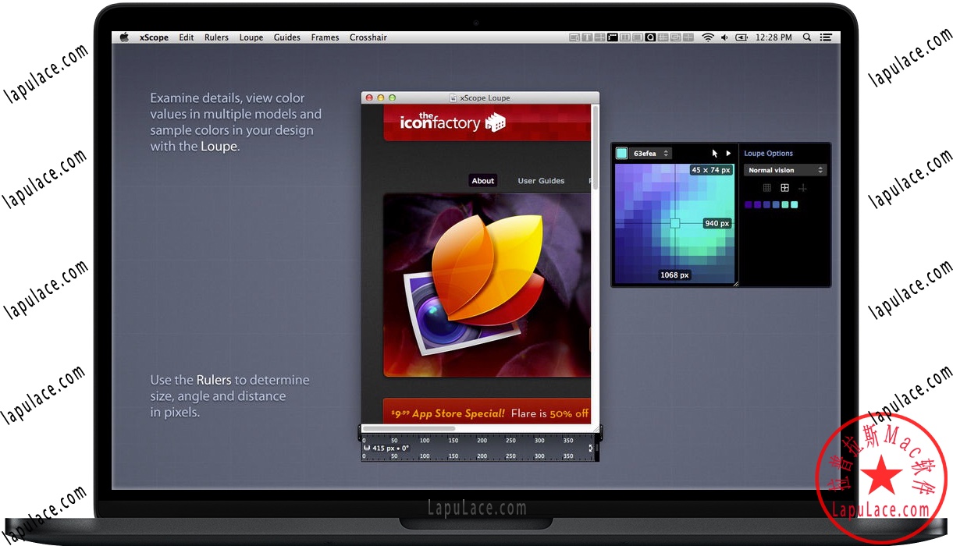Open the Guides menu

pos(286,37)
